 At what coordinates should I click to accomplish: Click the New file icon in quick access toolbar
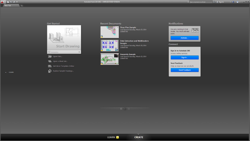pyautogui.click(x=8, y=2)
